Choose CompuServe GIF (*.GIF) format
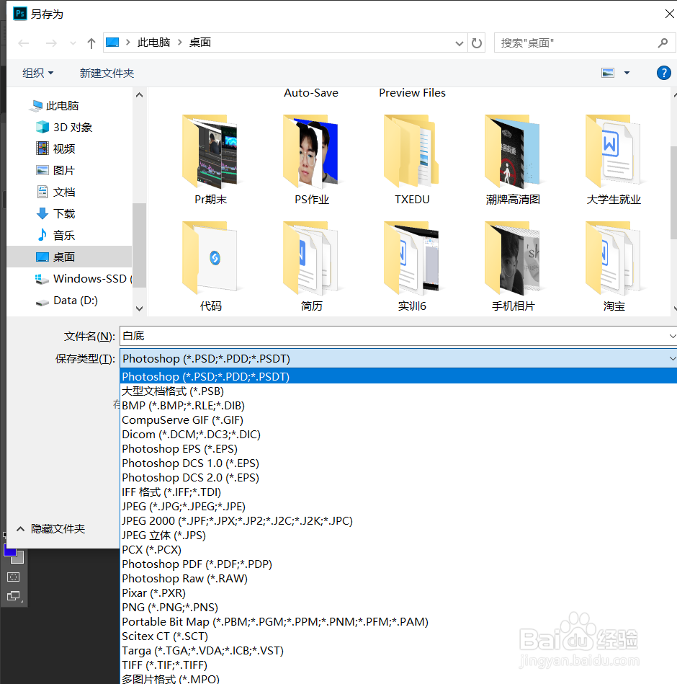677x684 pixels. 398,420
